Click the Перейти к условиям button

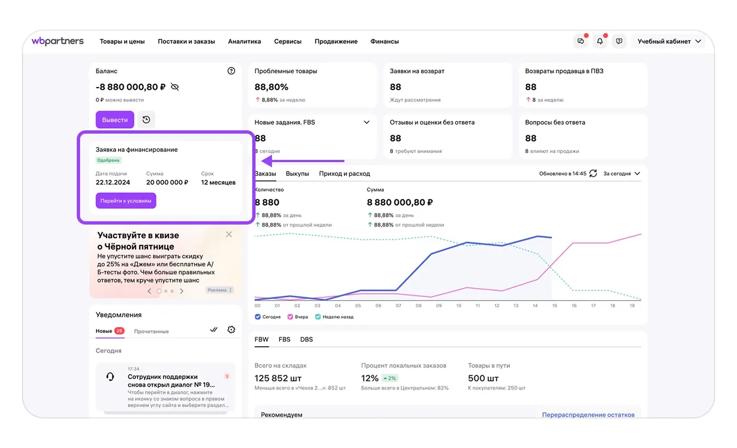coord(126,201)
